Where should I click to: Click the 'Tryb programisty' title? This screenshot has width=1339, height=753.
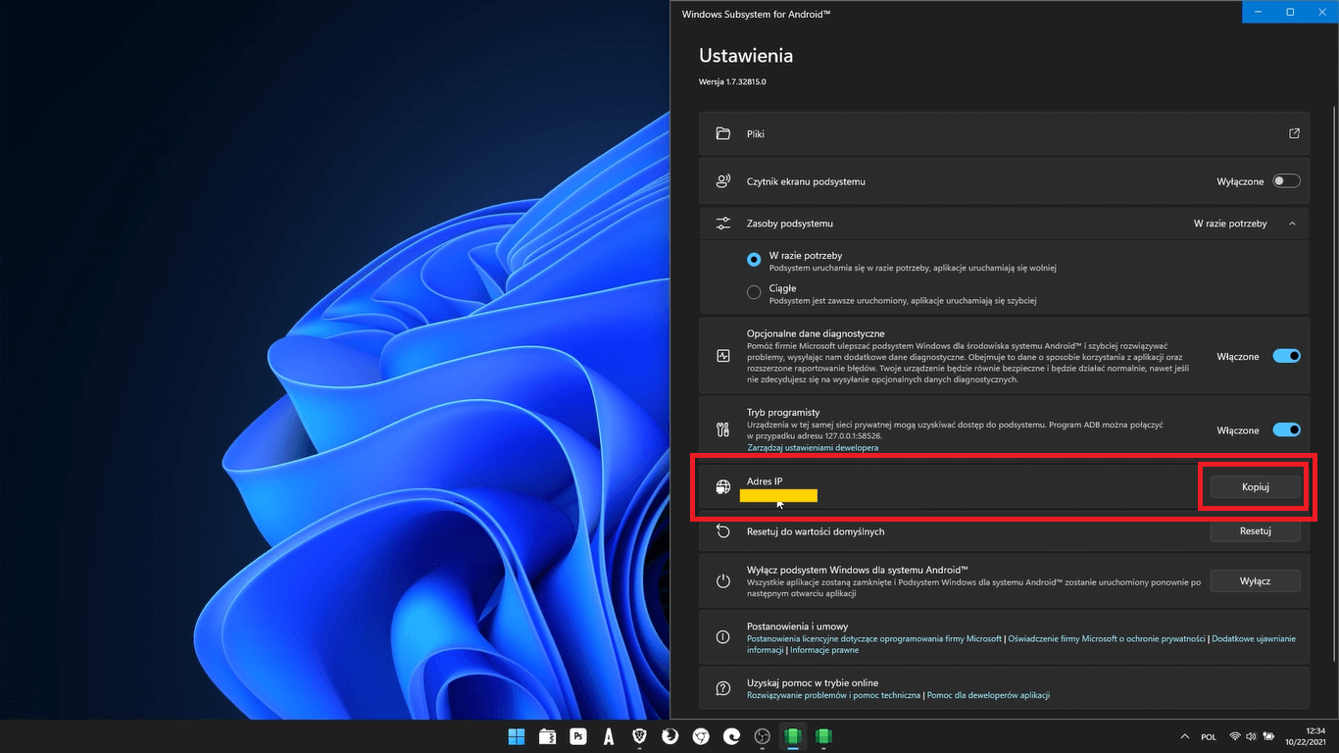tap(783, 413)
